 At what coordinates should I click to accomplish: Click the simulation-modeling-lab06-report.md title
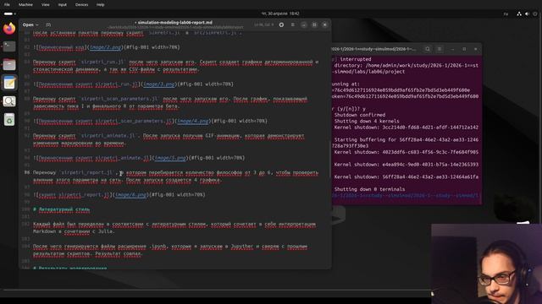pyautogui.click(x=175, y=23)
